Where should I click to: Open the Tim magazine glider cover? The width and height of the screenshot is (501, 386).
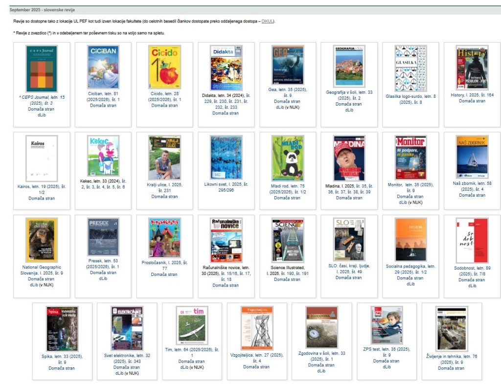tap(192, 325)
